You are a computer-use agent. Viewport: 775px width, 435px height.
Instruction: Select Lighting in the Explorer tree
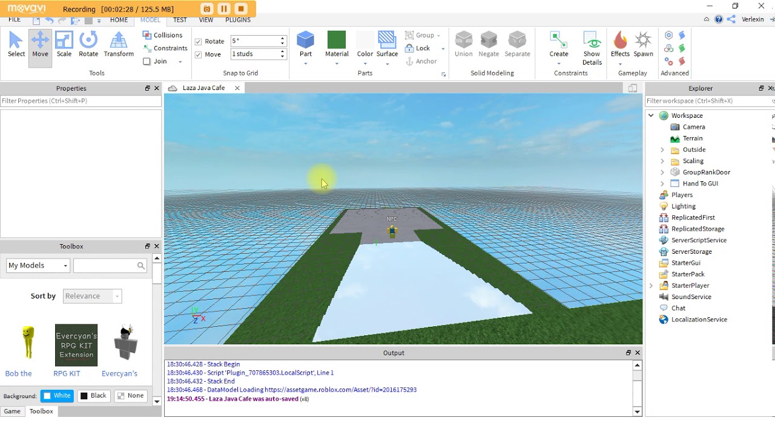[x=683, y=207]
